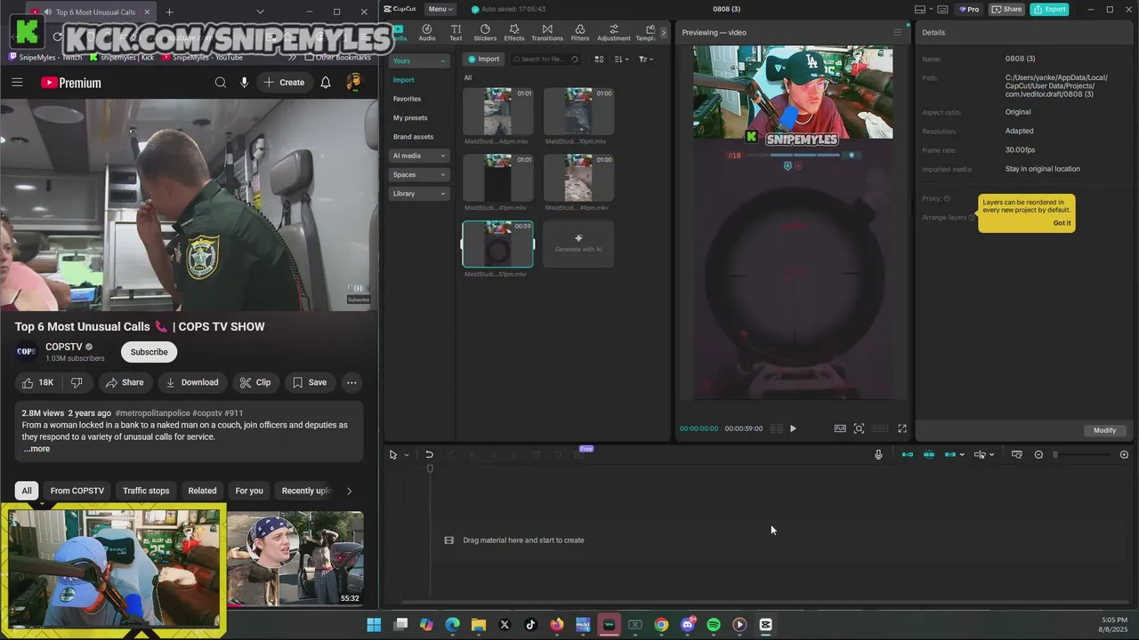This screenshot has width=1139, height=640.
Task: Toggle linkage option in timeline toolbar
Action: coord(950,454)
